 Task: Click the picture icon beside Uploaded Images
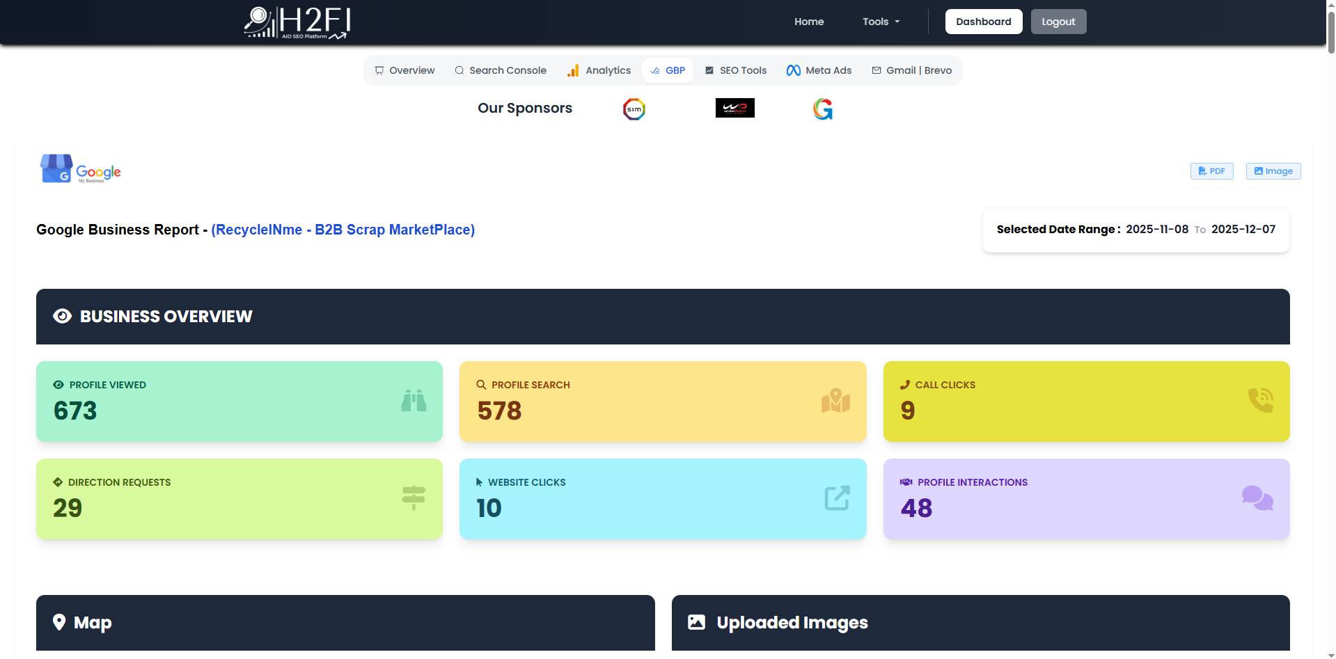[x=696, y=622]
